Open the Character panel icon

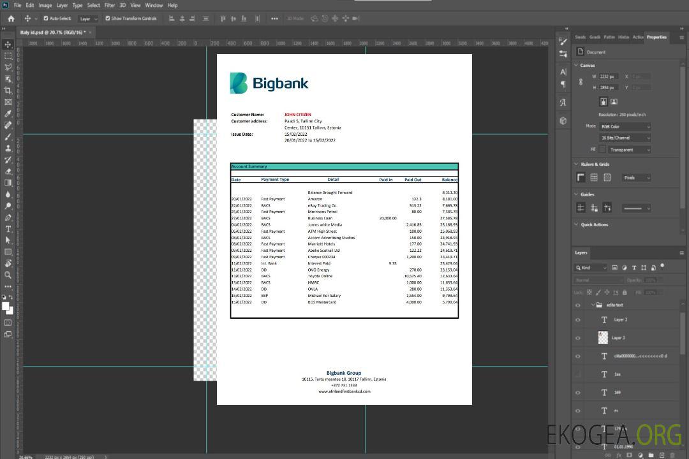click(x=563, y=72)
